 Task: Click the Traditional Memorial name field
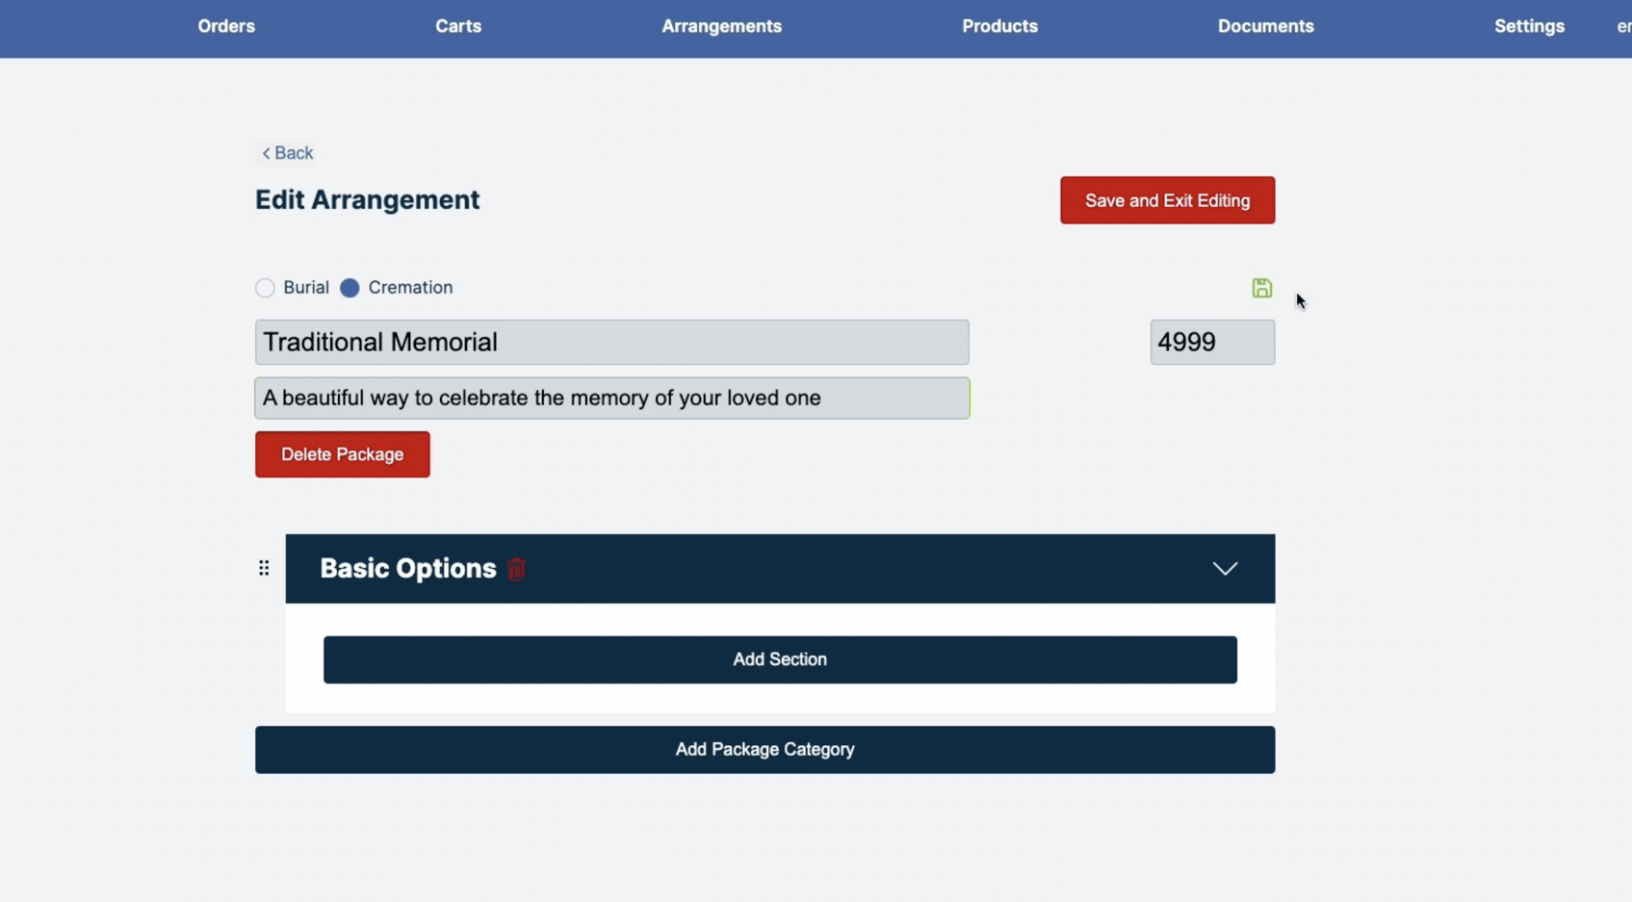click(611, 342)
